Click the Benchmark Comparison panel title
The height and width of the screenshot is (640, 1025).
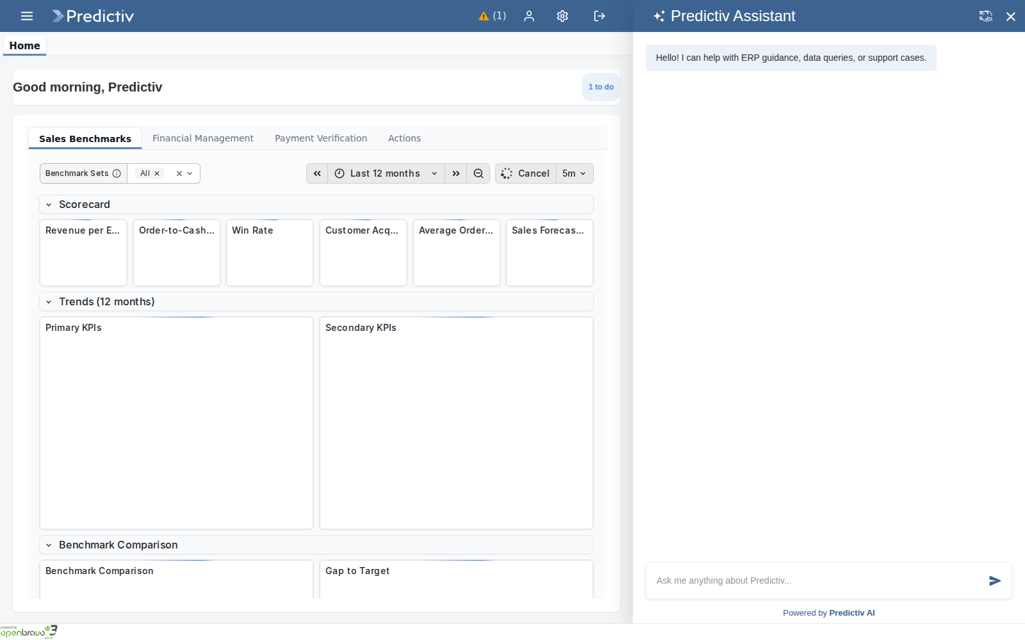99,571
